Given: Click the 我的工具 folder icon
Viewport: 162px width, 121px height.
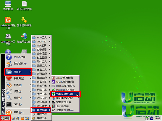Looking at the screenshot, I should (34, 118).
